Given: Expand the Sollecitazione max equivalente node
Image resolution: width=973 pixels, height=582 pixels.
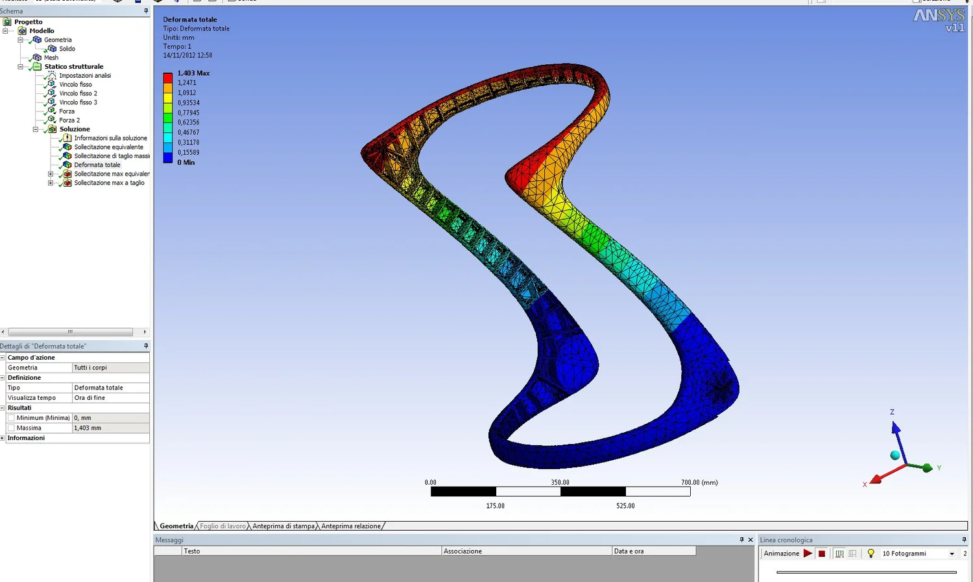Looking at the screenshot, I should click(x=51, y=174).
